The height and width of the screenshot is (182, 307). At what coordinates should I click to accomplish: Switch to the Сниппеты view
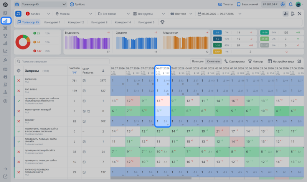[214, 61]
